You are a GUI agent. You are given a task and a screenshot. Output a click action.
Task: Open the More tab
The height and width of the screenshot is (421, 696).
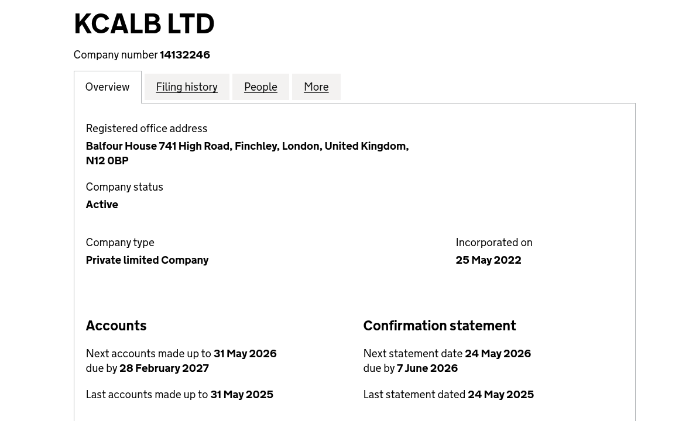(x=316, y=87)
